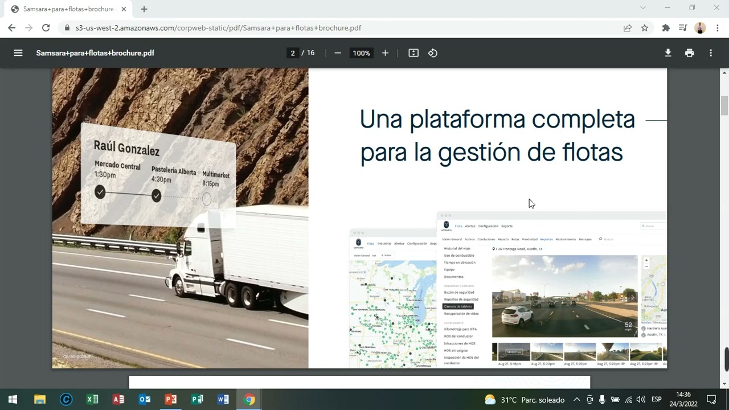Click the microphone icon in system tray
This screenshot has width=729, height=410.
coord(602,400)
